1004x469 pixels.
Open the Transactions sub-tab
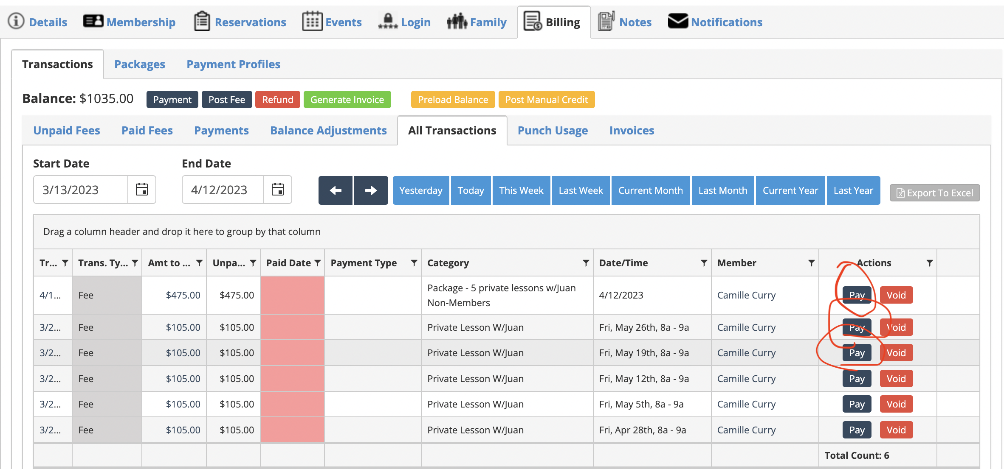[x=57, y=64]
